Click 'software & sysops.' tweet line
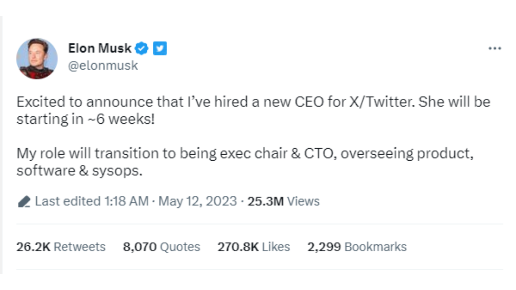The width and height of the screenshot is (516, 290). 79,171
